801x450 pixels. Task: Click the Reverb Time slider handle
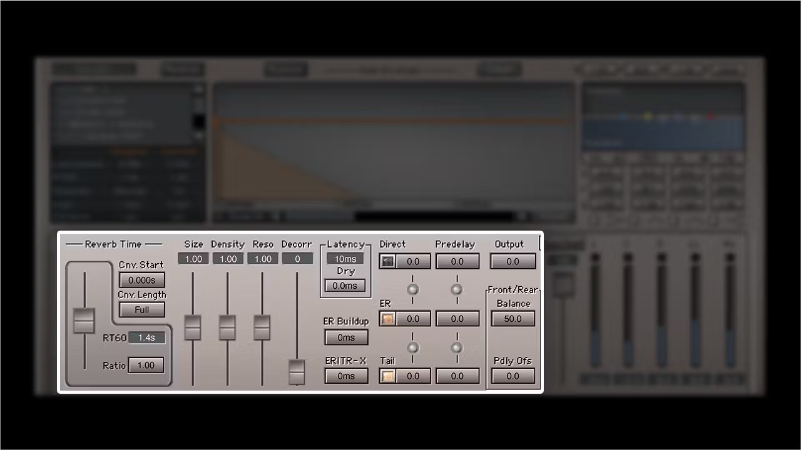click(84, 321)
